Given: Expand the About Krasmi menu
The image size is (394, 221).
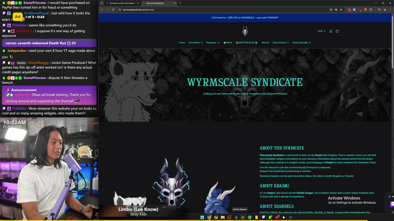Looking at the screenshot, I should point(281,43).
